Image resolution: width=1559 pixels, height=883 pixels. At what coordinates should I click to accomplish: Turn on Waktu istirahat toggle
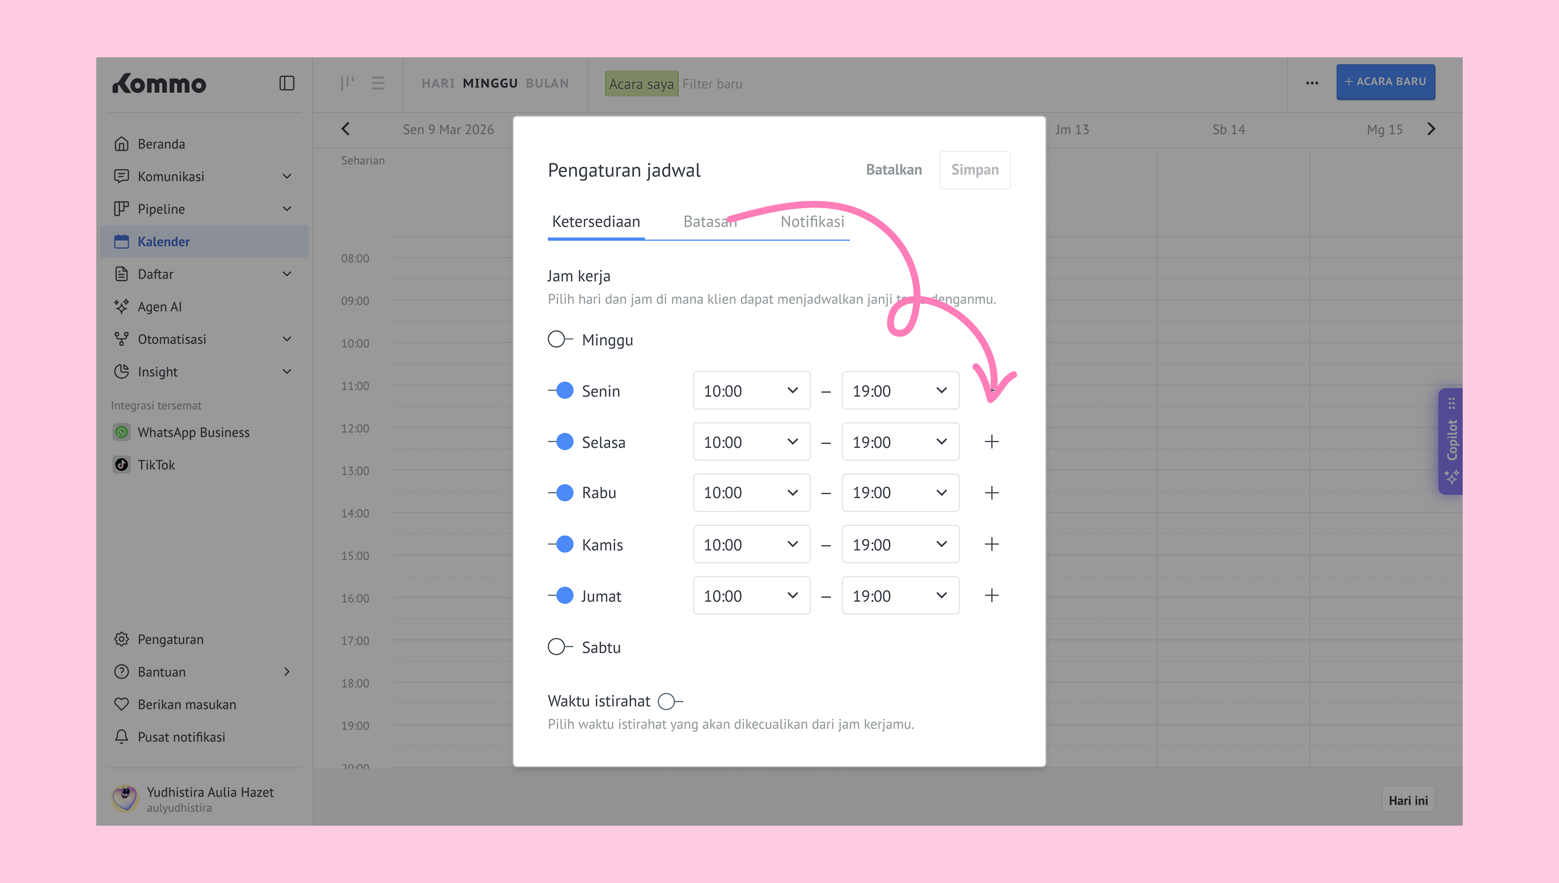[x=670, y=701]
